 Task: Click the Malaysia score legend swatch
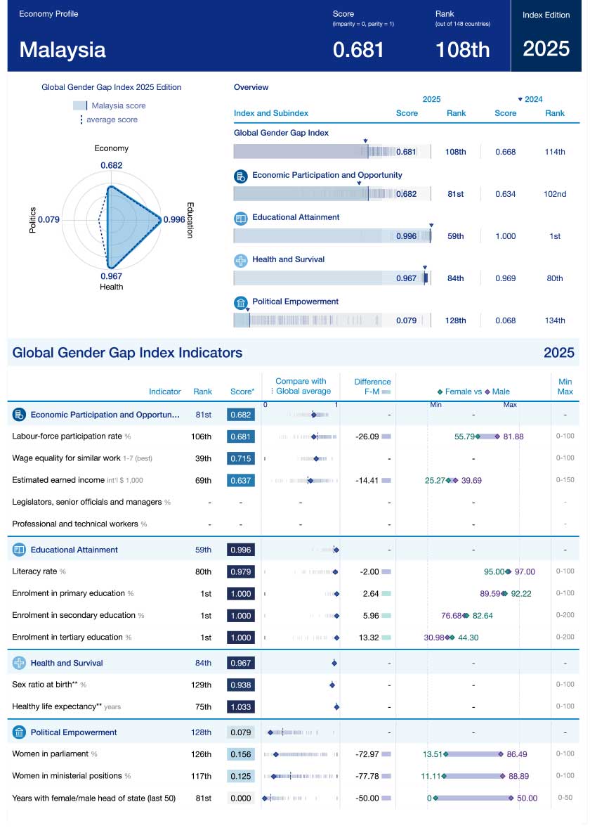pos(80,105)
